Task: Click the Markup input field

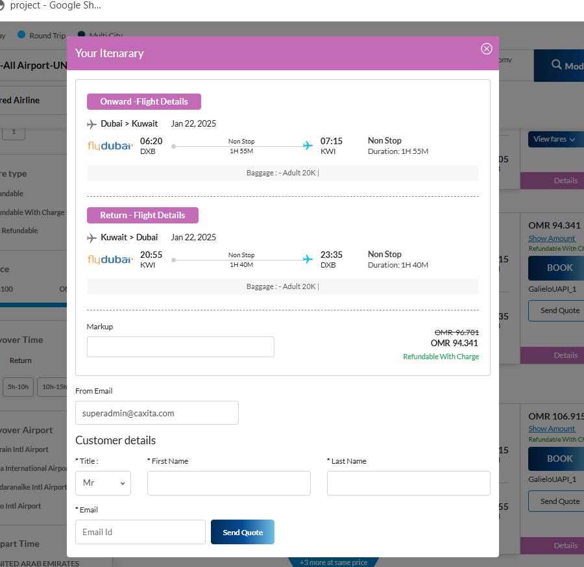Action: pyautogui.click(x=180, y=347)
